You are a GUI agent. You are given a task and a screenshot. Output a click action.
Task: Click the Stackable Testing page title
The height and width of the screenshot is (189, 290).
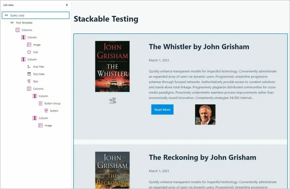tap(106, 19)
